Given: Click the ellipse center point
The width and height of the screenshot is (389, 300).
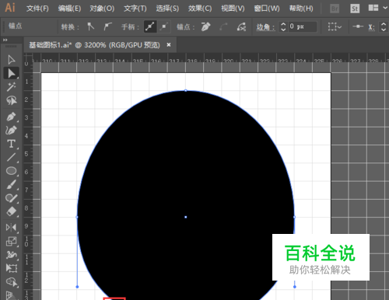Looking at the screenshot, I should pos(186,217).
